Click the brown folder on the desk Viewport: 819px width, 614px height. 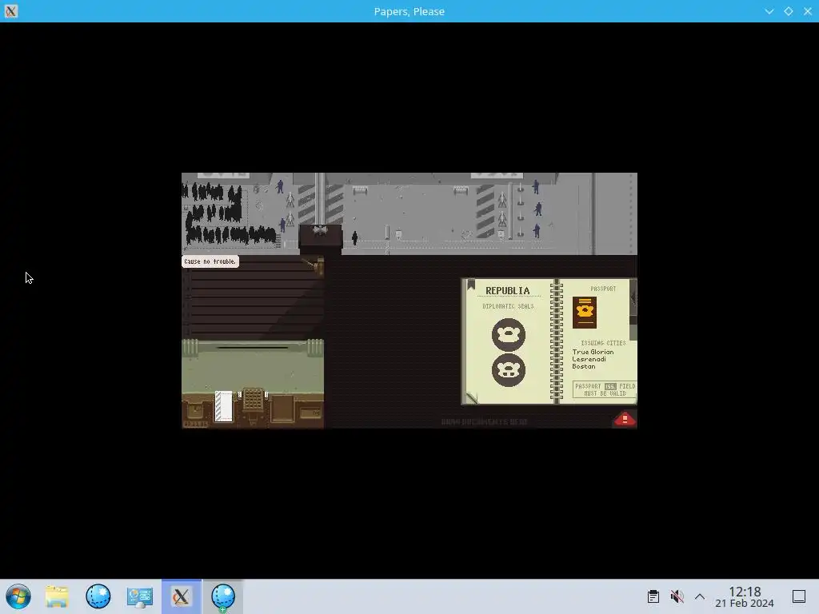tap(282, 408)
